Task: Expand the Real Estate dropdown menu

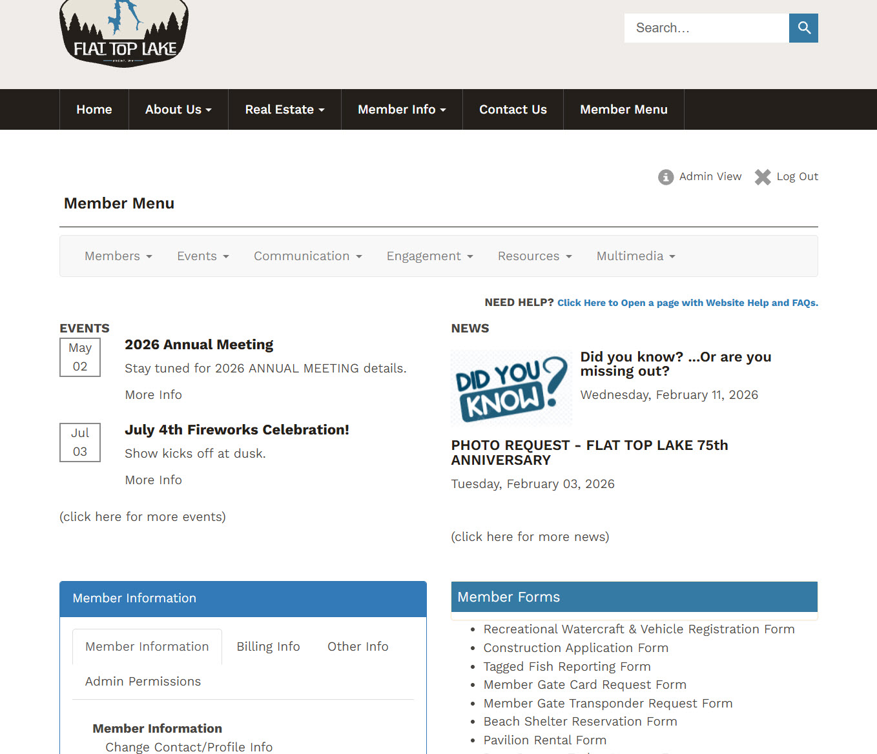Action: [x=284, y=110]
